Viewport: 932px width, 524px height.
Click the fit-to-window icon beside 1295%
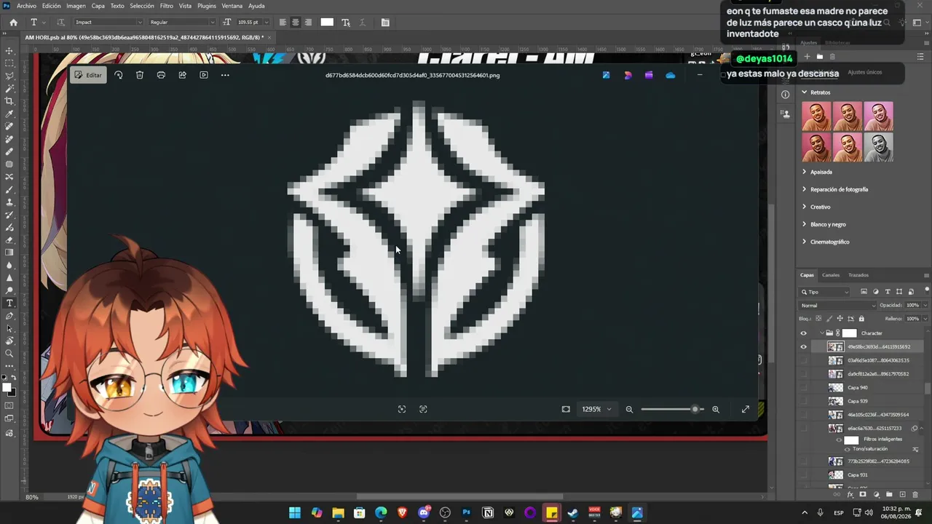point(566,409)
